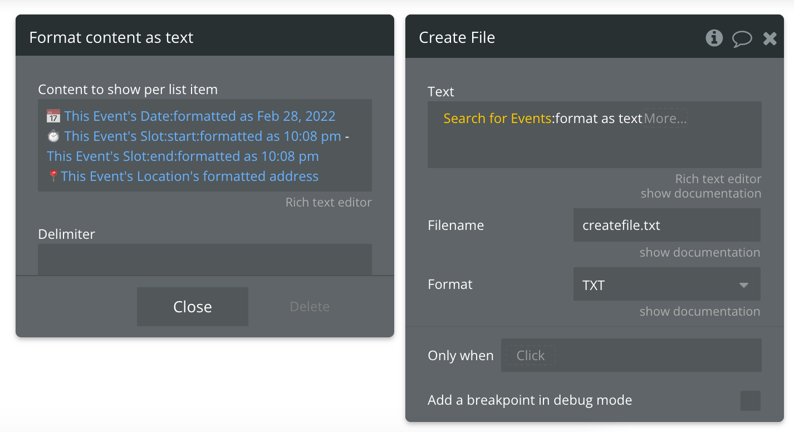Click This Event's Location's formatted address
This screenshot has width=794, height=432.
click(x=189, y=176)
